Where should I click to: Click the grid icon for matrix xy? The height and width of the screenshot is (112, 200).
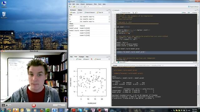coord(109,21)
